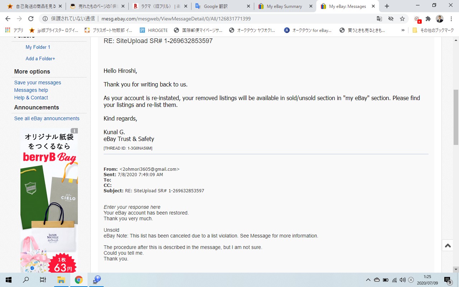Click the Chrome taskbar icon
The width and height of the screenshot is (459, 287).
point(79,280)
